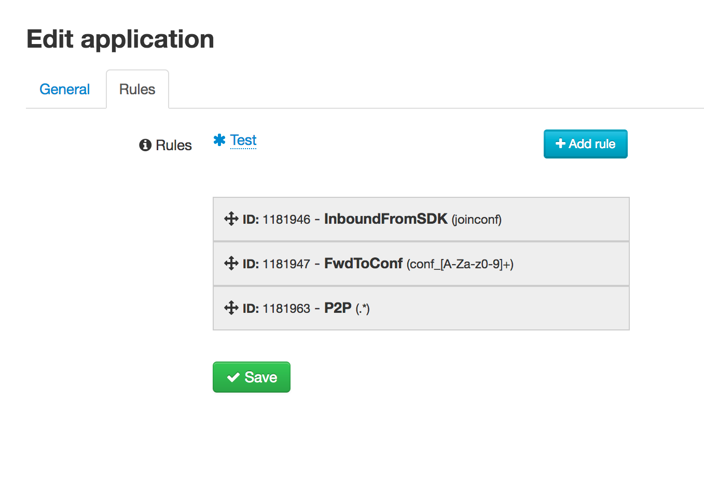This screenshot has height=491, width=704.
Task: Select the Rules tab
Action: point(137,89)
